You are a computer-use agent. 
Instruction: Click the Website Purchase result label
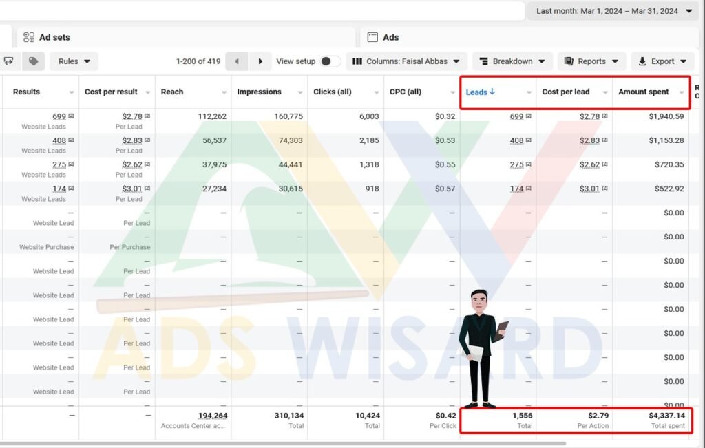(47, 247)
